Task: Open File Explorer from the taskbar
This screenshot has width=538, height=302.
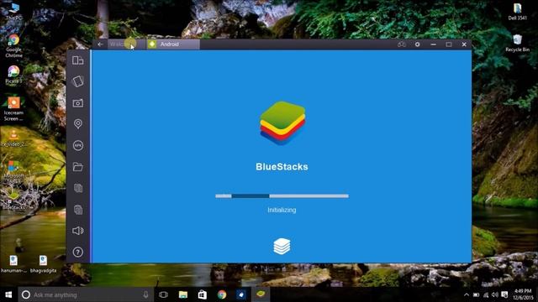Action: (x=183, y=294)
